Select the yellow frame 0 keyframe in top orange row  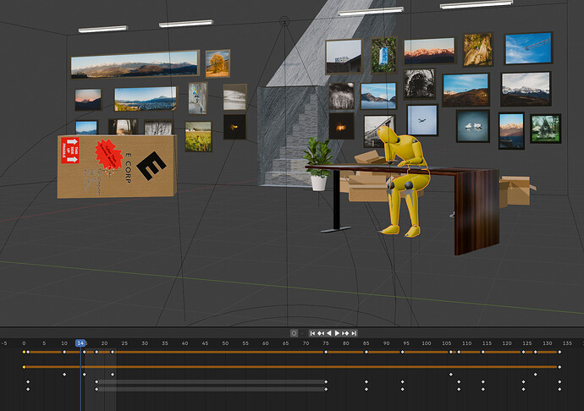[24, 352]
